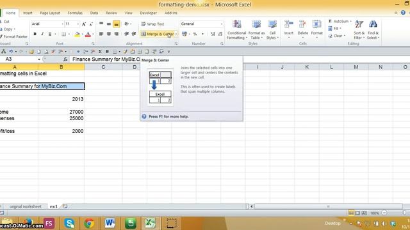
Task: Switch to the Review tab
Action: [x=111, y=13]
